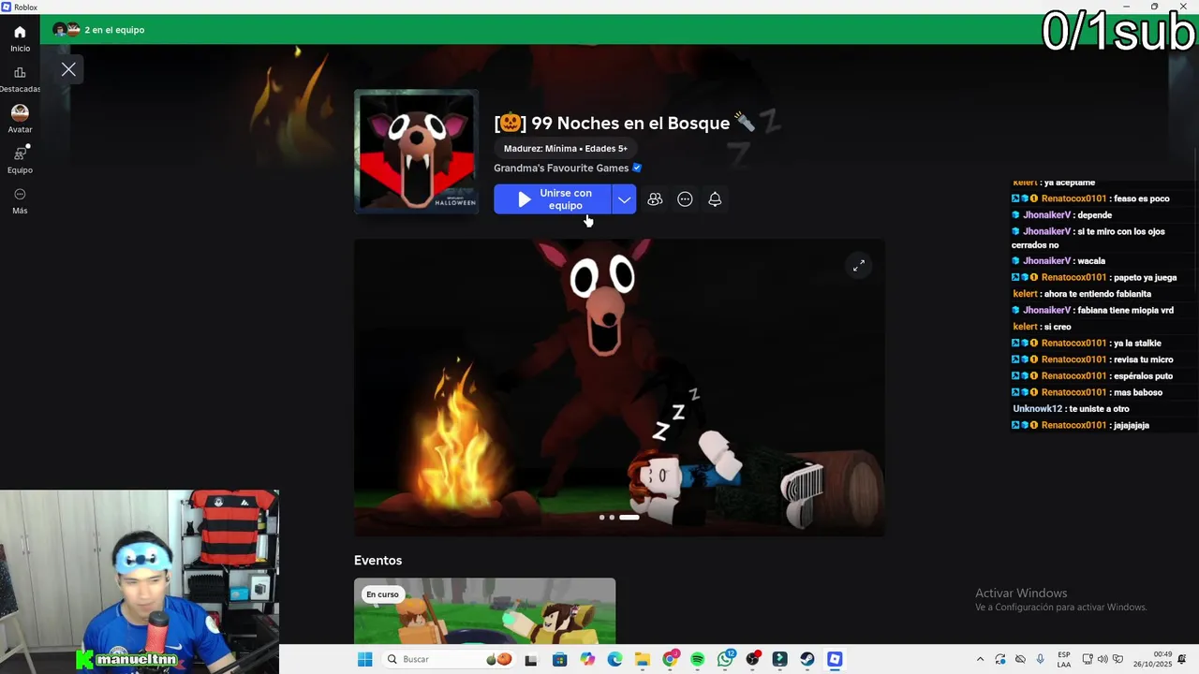1199x674 pixels.
Task: Open Destacadas charts in the sidebar
Action: click(20, 80)
